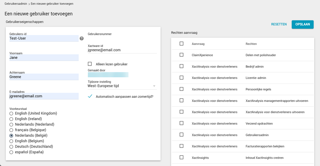The image size is (320, 166).
Task: Select español (España) language radio
Action: [11, 152]
